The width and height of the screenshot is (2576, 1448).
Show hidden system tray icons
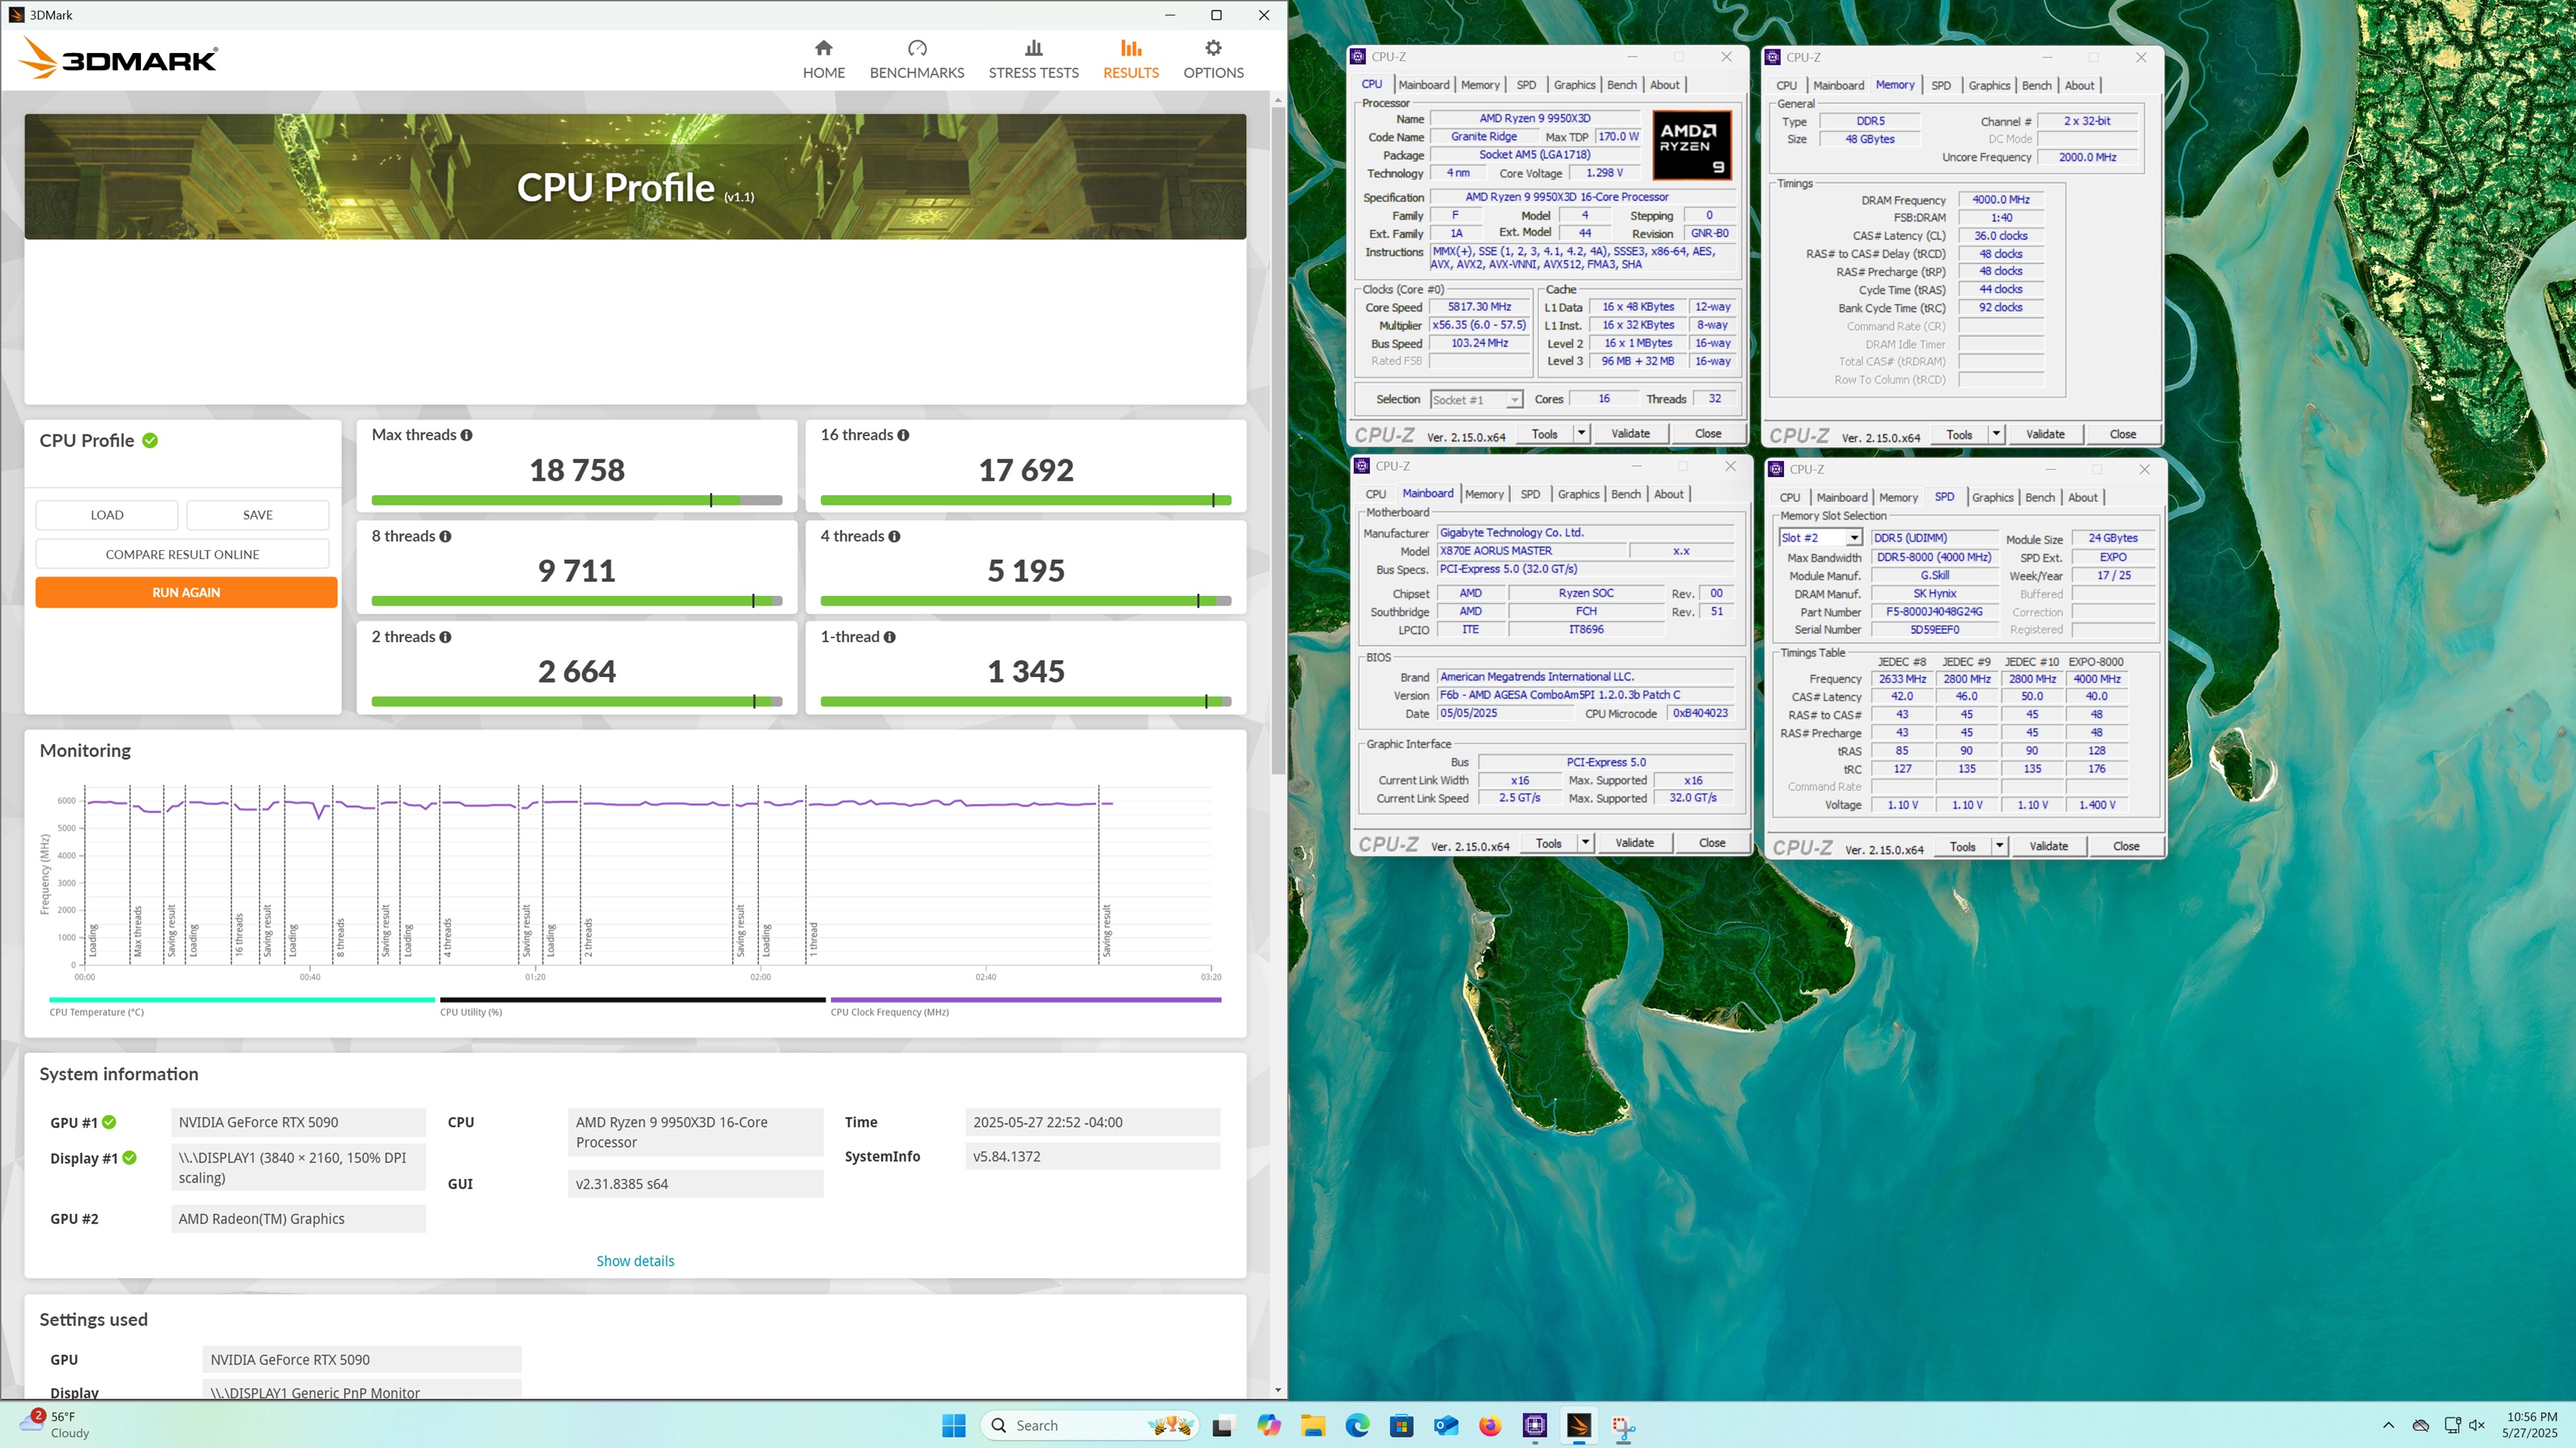coord(2388,1425)
